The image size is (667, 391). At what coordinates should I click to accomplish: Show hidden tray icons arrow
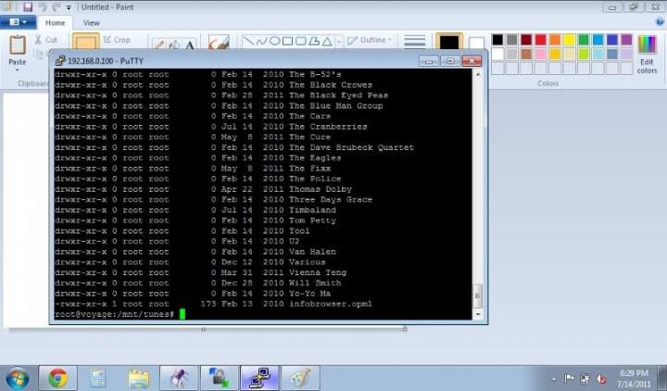(553, 379)
